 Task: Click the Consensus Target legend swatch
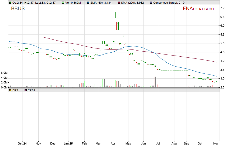(x=151, y=3)
